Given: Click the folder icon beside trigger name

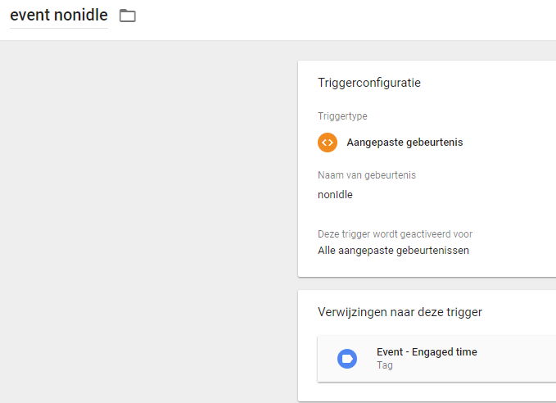Looking at the screenshot, I should pyautogui.click(x=127, y=16).
